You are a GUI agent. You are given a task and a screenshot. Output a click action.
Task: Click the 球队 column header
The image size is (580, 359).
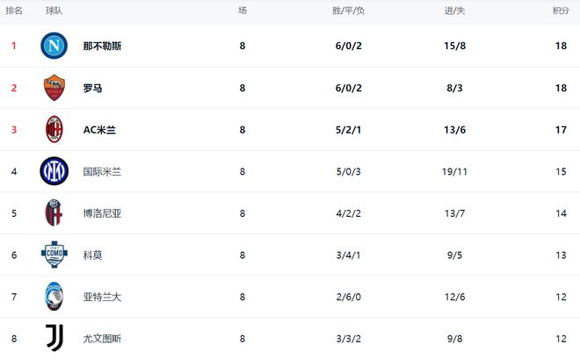(x=54, y=11)
